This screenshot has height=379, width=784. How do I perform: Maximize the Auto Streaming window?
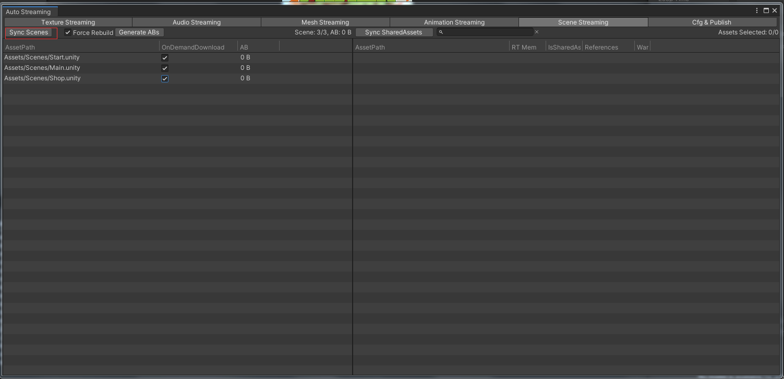pyautogui.click(x=766, y=10)
